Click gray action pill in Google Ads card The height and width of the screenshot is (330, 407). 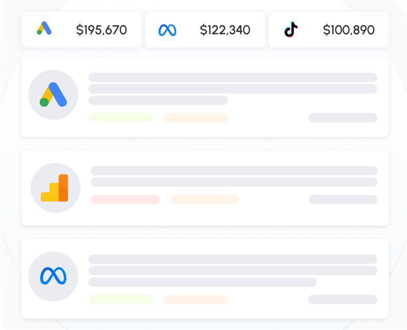(343, 118)
